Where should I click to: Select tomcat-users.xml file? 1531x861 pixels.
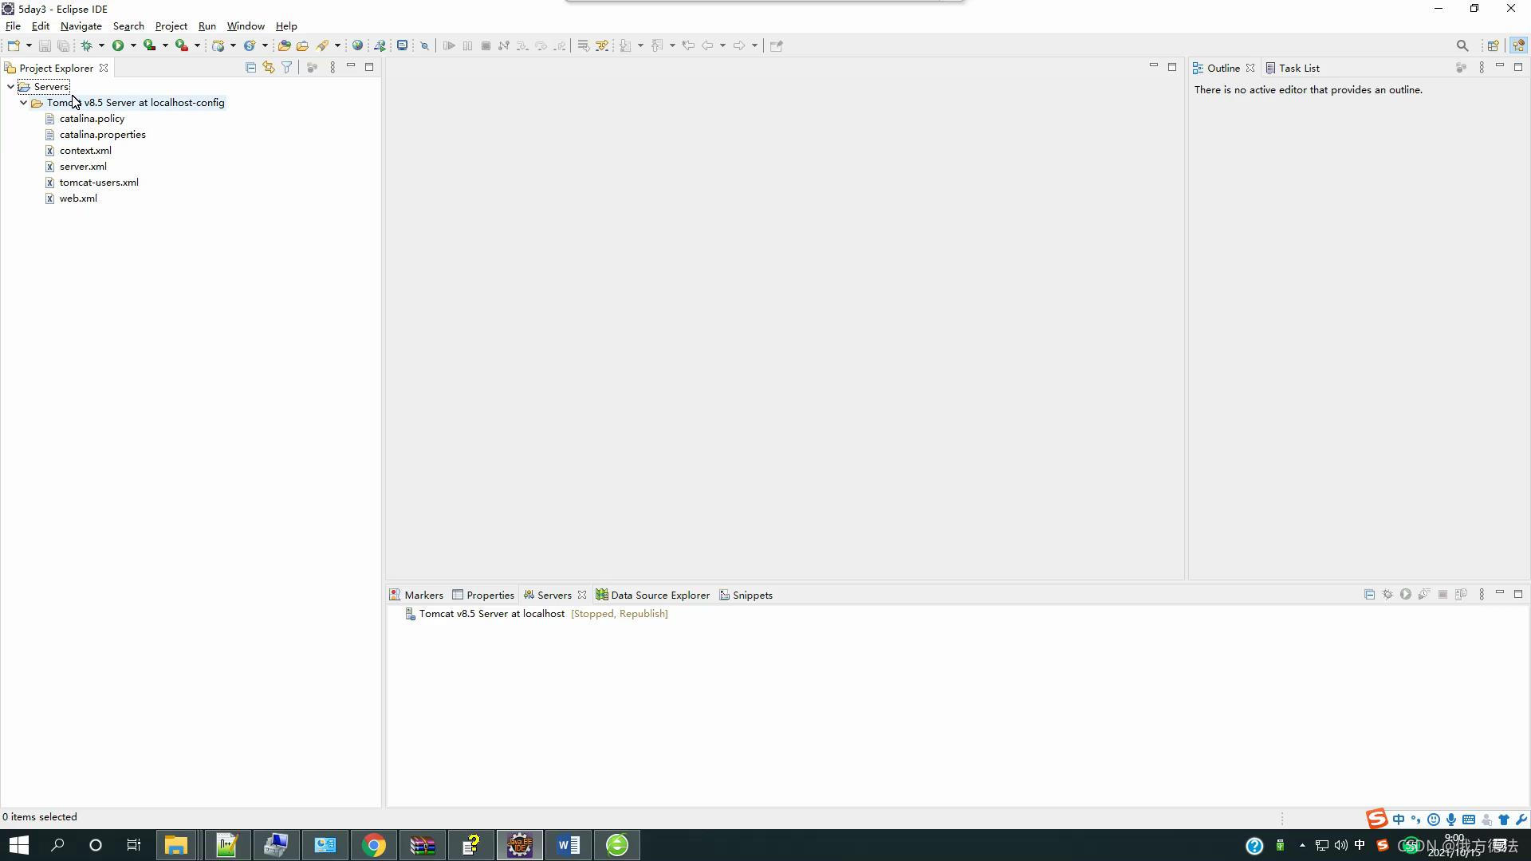[99, 182]
